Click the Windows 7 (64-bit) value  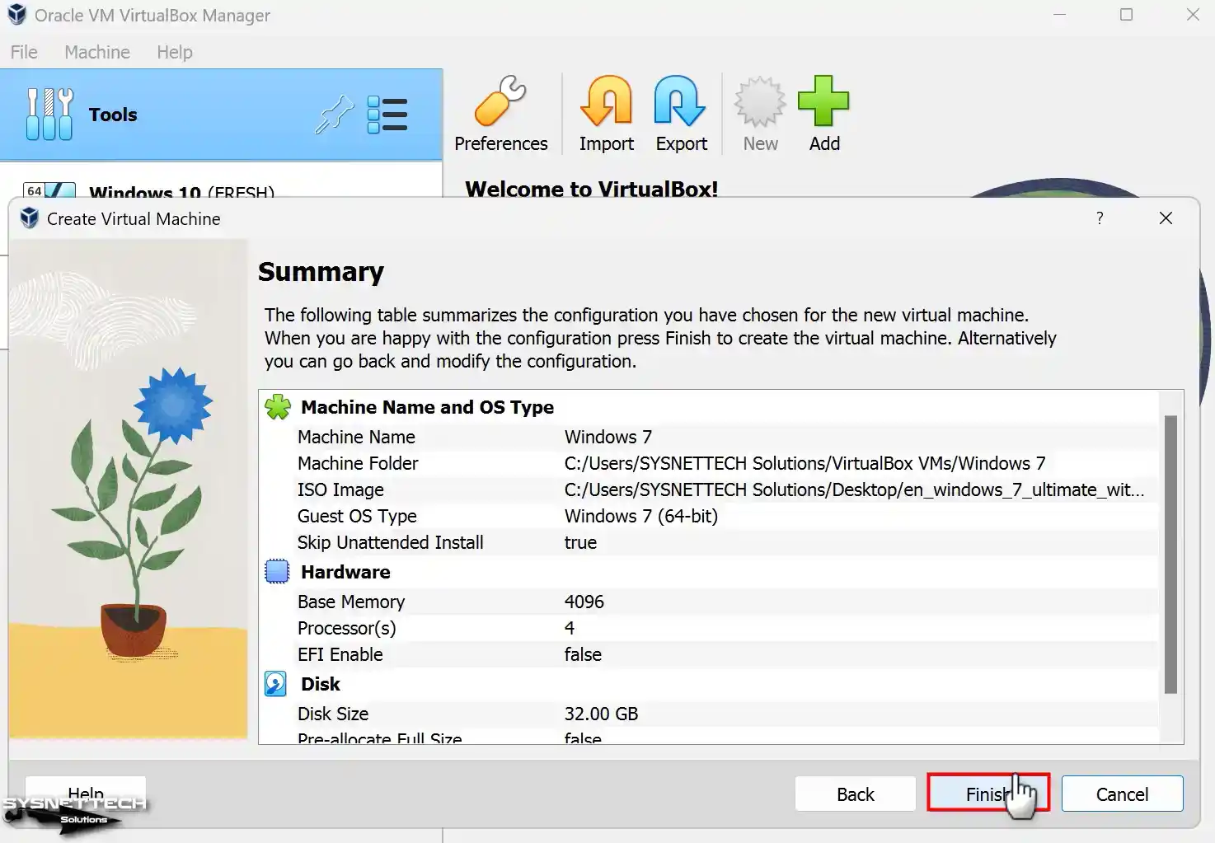point(640,516)
